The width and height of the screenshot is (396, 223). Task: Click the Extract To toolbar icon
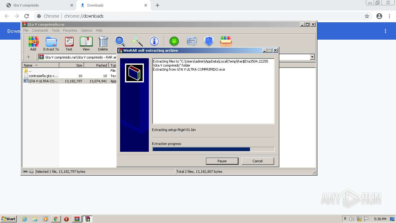pyautogui.click(x=51, y=43)
